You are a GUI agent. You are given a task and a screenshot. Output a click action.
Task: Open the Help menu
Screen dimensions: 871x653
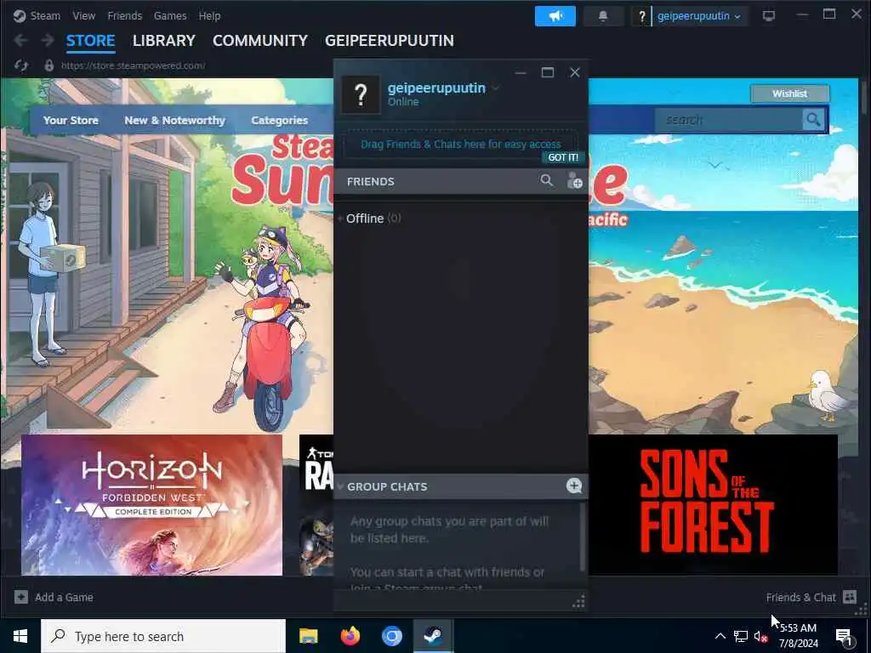[x=209, y=15]
